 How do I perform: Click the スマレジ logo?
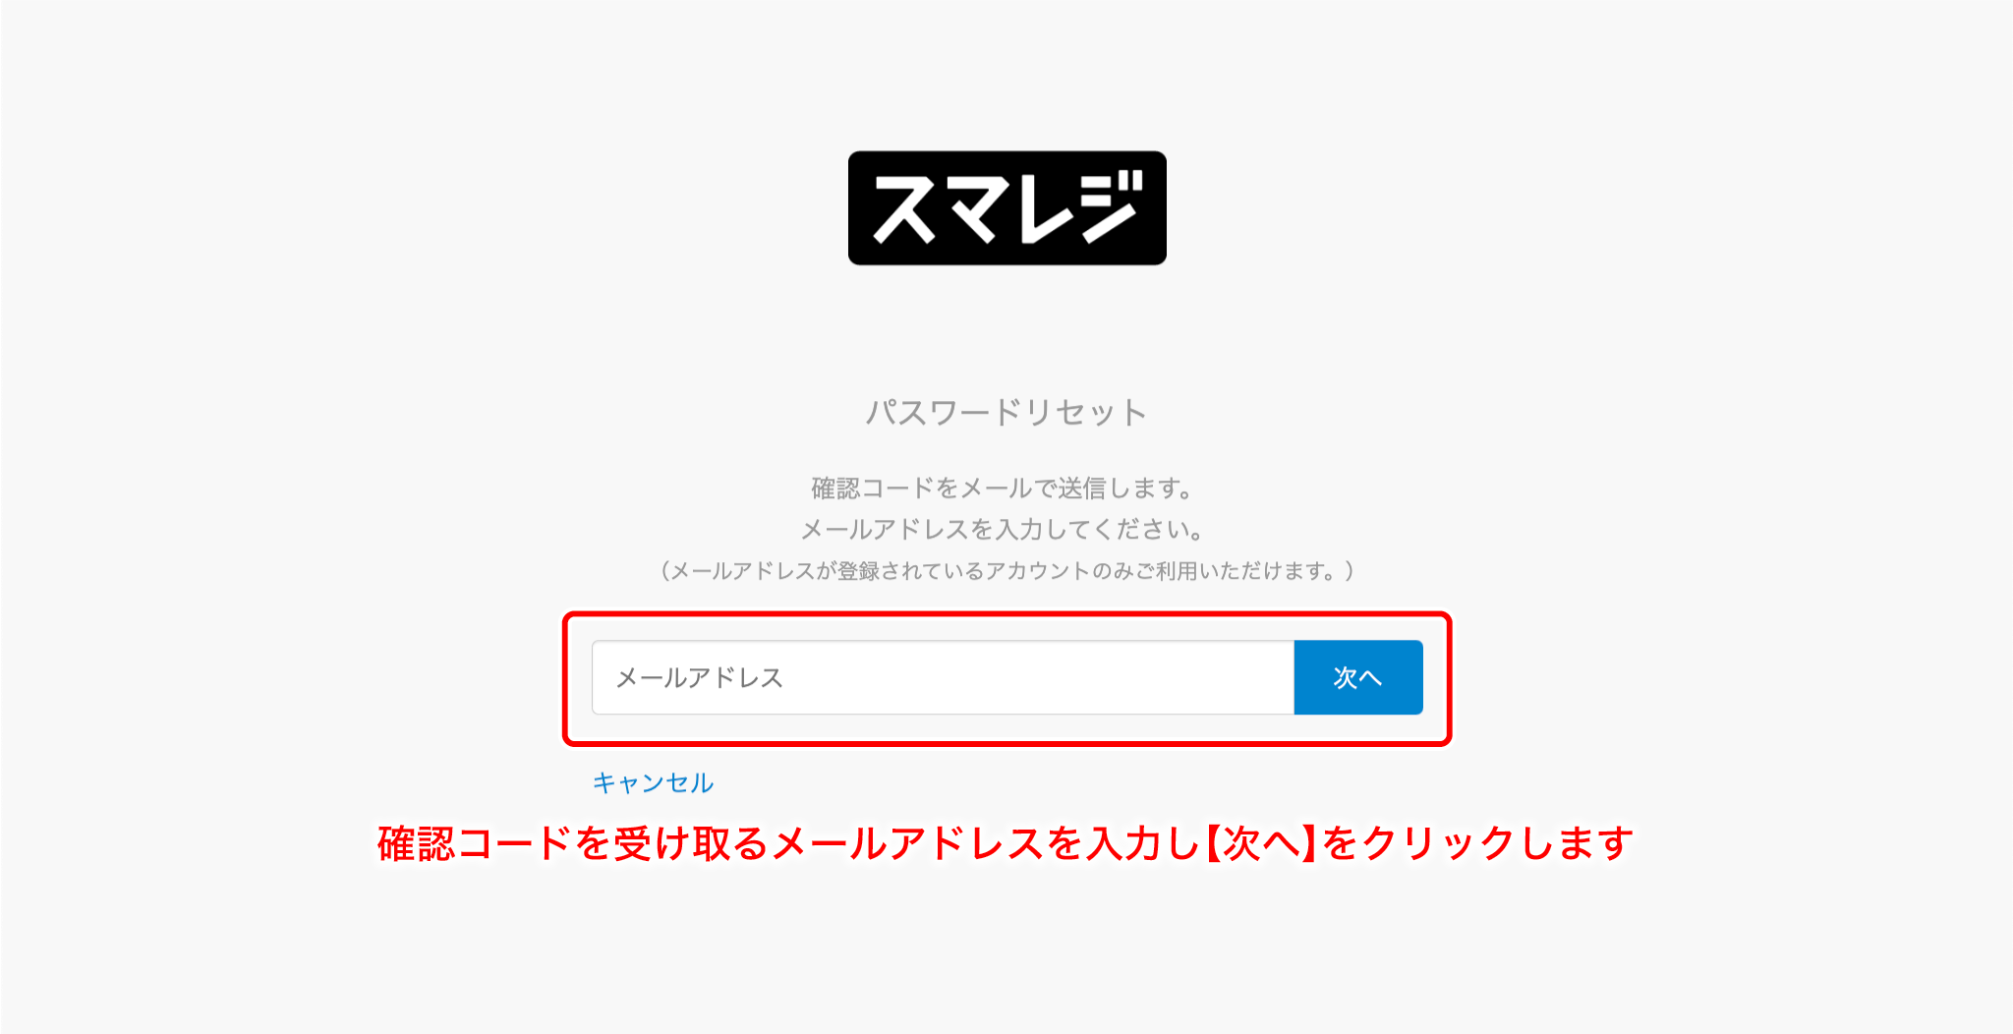click(1006, 207)
